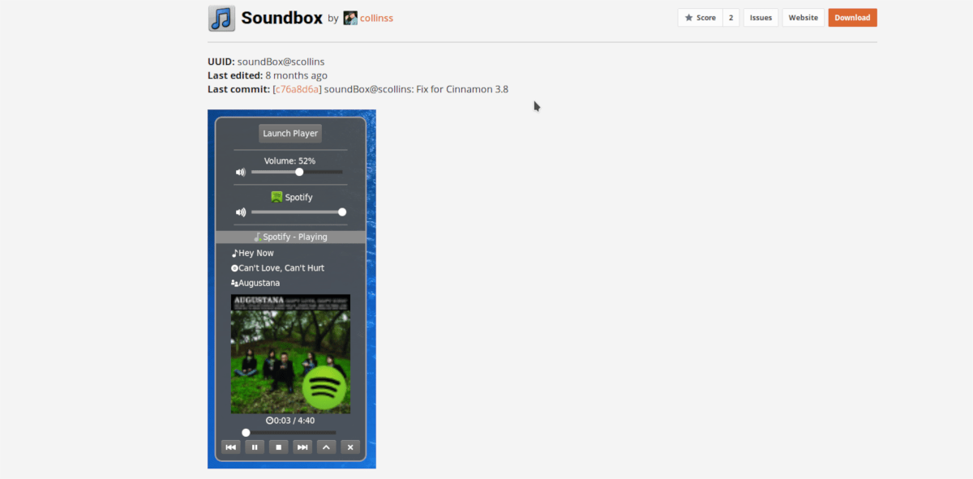This screenshot has width=973, height=479.
Task: Mute the Spotify volume speaker icon
Action: click(241, 212)
